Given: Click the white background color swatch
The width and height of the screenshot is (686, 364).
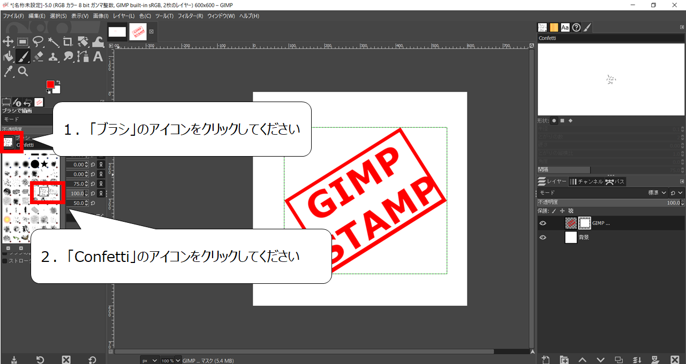Looking at the screenshot, I should click(56, 90).
